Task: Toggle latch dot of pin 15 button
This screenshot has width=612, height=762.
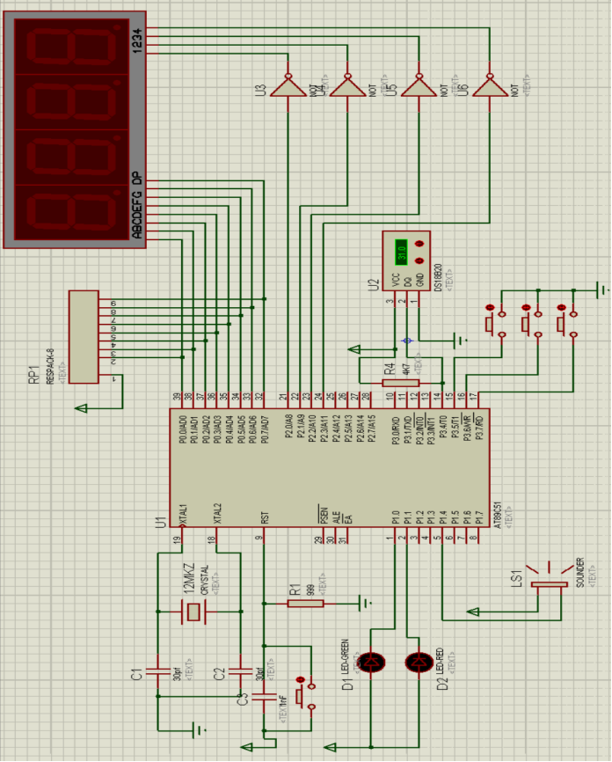Action: (490, 308)
